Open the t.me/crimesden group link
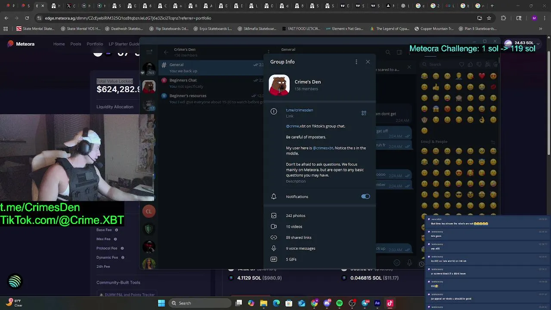 coord(299,110)
